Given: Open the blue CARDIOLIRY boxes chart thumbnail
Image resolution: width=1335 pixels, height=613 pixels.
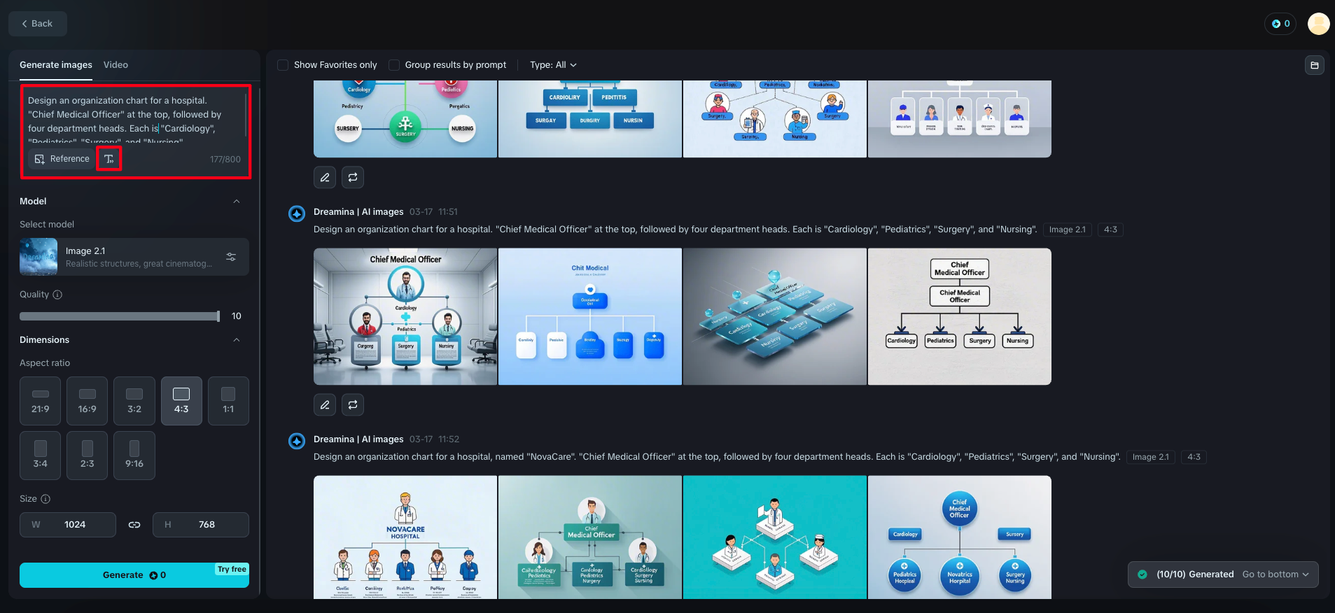Looking at the screenshot, I should pyautogui.click(x=590, y=119).
